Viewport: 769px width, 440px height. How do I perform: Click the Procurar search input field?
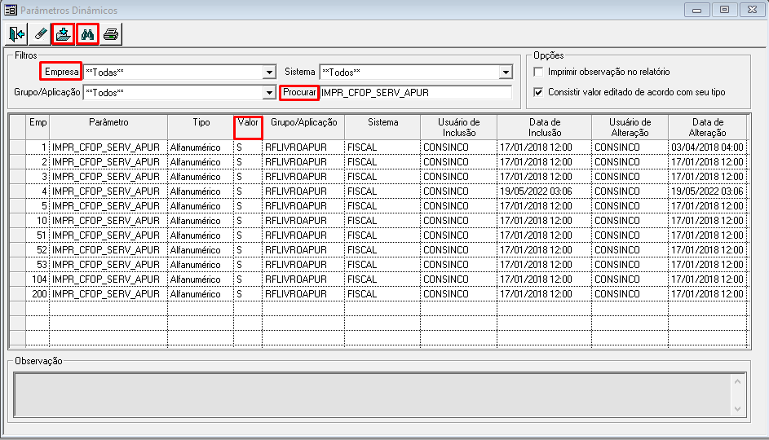pos(415,93)
